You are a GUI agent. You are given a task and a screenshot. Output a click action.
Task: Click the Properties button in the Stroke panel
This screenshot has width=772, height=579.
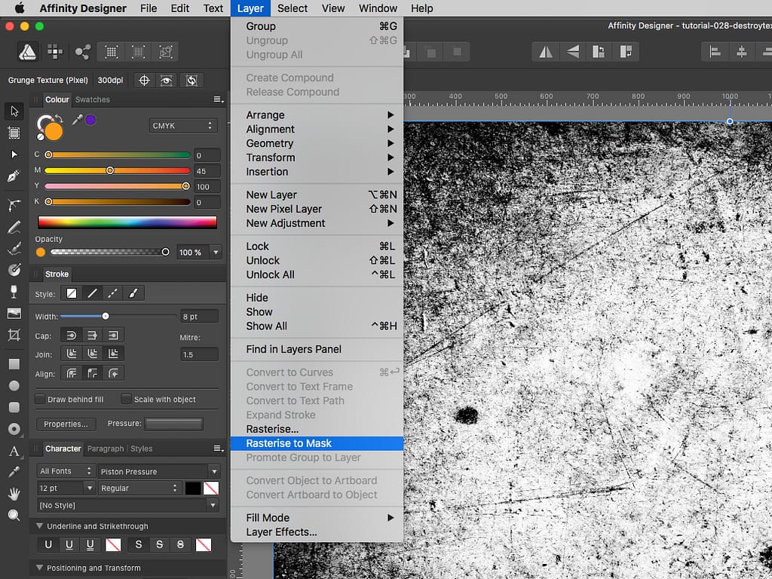coord(66,424)
